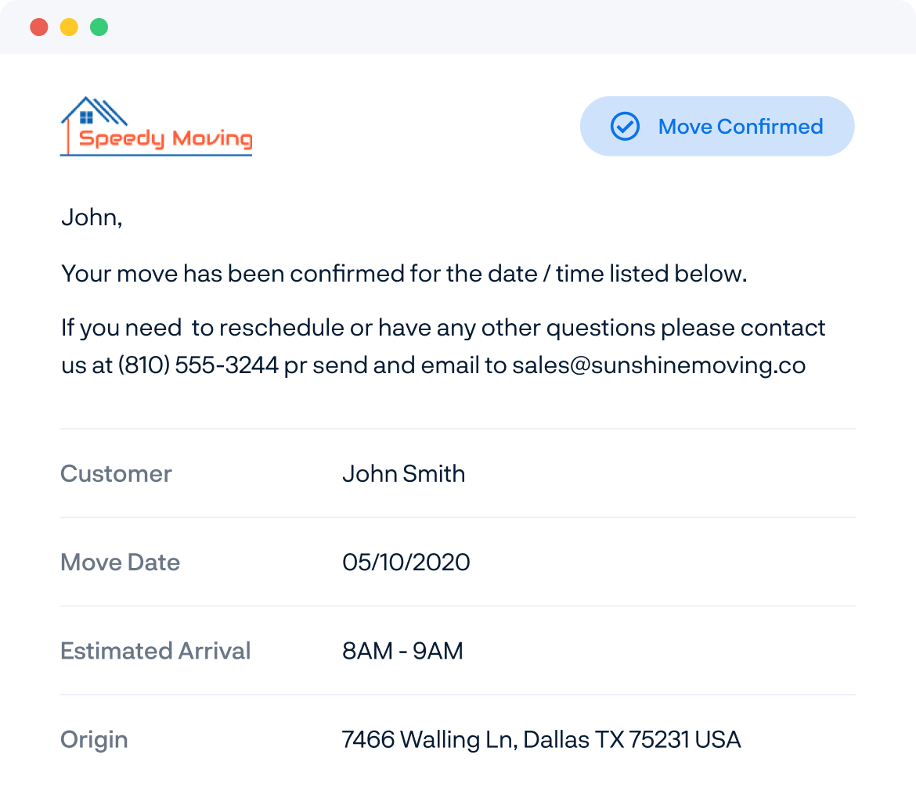Viewport: 916px width, 812px height.
Task: Click the red close window dot
Action: click(39, 27)
